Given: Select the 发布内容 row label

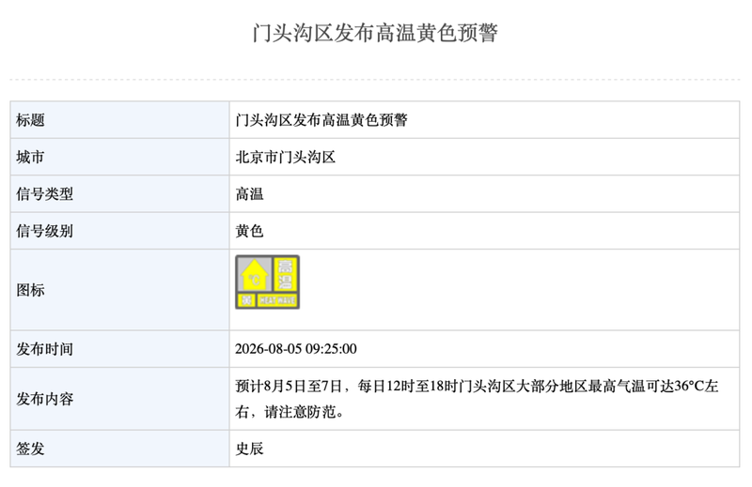Looking at the screenshot, I should coord(44,399).
